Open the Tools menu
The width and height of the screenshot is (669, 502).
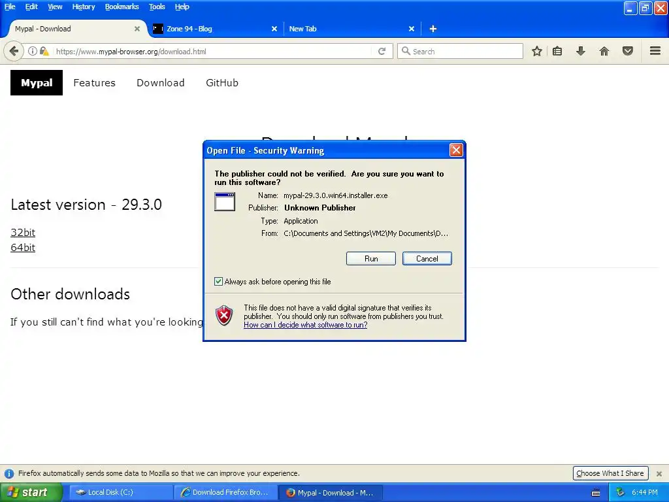click(x=157, y=7)
